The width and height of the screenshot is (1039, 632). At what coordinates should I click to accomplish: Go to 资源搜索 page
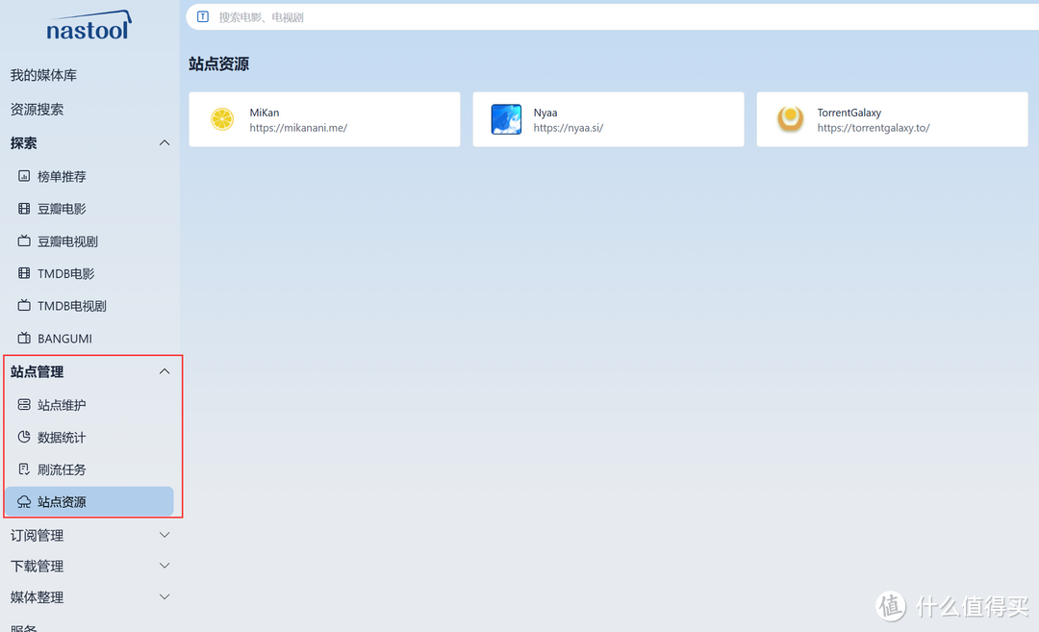[37, 110]
